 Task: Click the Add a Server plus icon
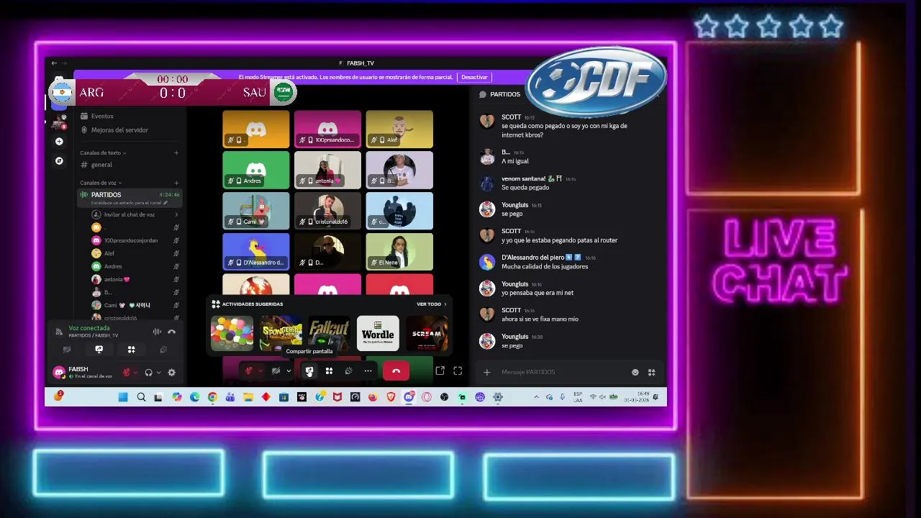pos(59,142)
